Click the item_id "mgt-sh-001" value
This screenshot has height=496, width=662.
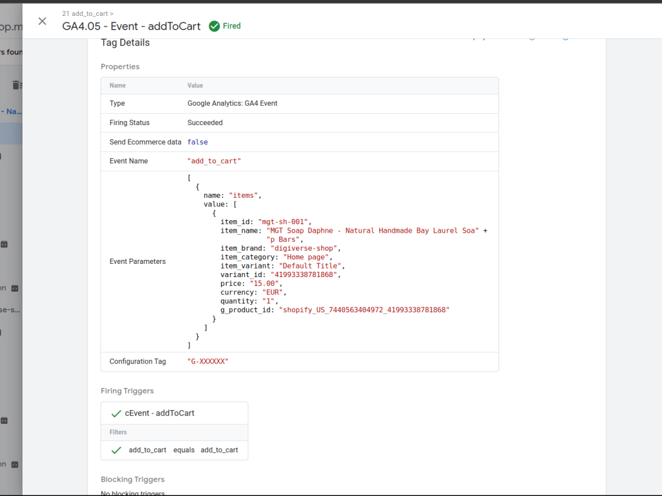(x=283, y=222)
